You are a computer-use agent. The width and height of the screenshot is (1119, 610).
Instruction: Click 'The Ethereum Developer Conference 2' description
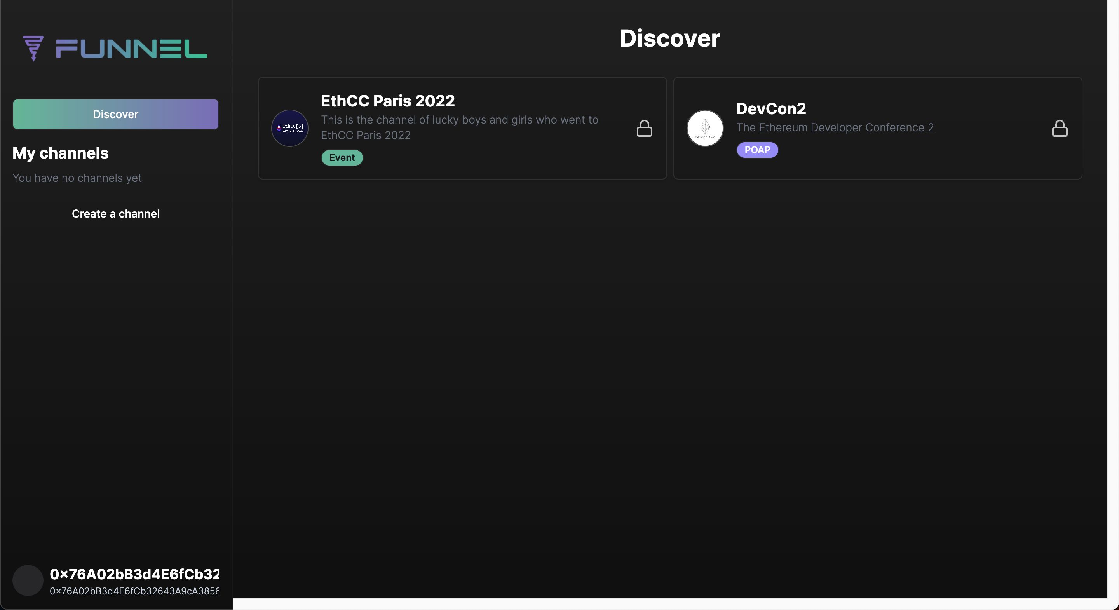click(x=835, y=128)
